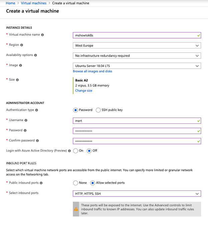The width and height of the screenshot is (208, 232).
Task: Turn On Azure Active Directory login
Action: pos(75,151)
